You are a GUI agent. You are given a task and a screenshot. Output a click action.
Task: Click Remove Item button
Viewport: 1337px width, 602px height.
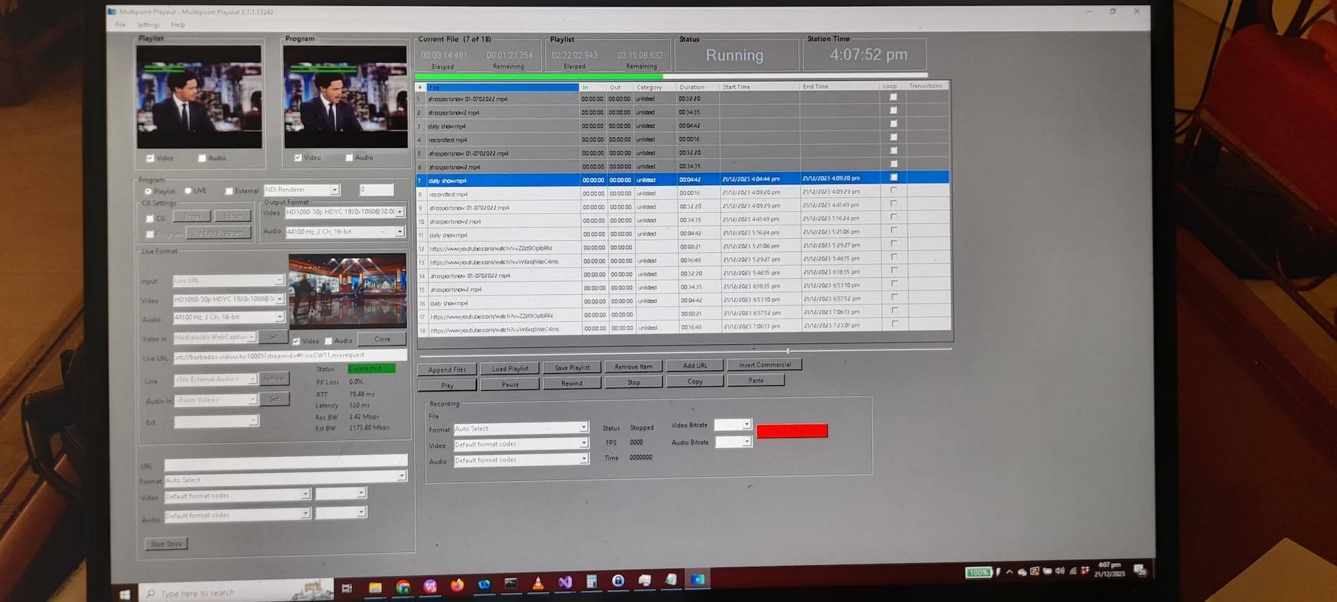tap(633, 367)
